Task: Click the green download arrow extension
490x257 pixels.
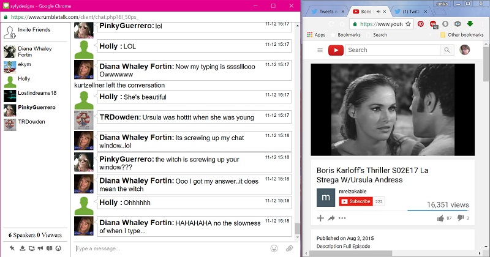Action: tap(470, 23)
